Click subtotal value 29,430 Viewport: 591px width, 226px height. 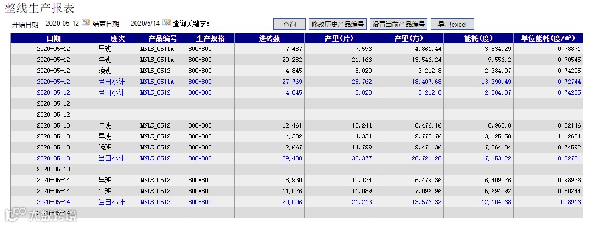pyautogui.click(x=292, y=158)
